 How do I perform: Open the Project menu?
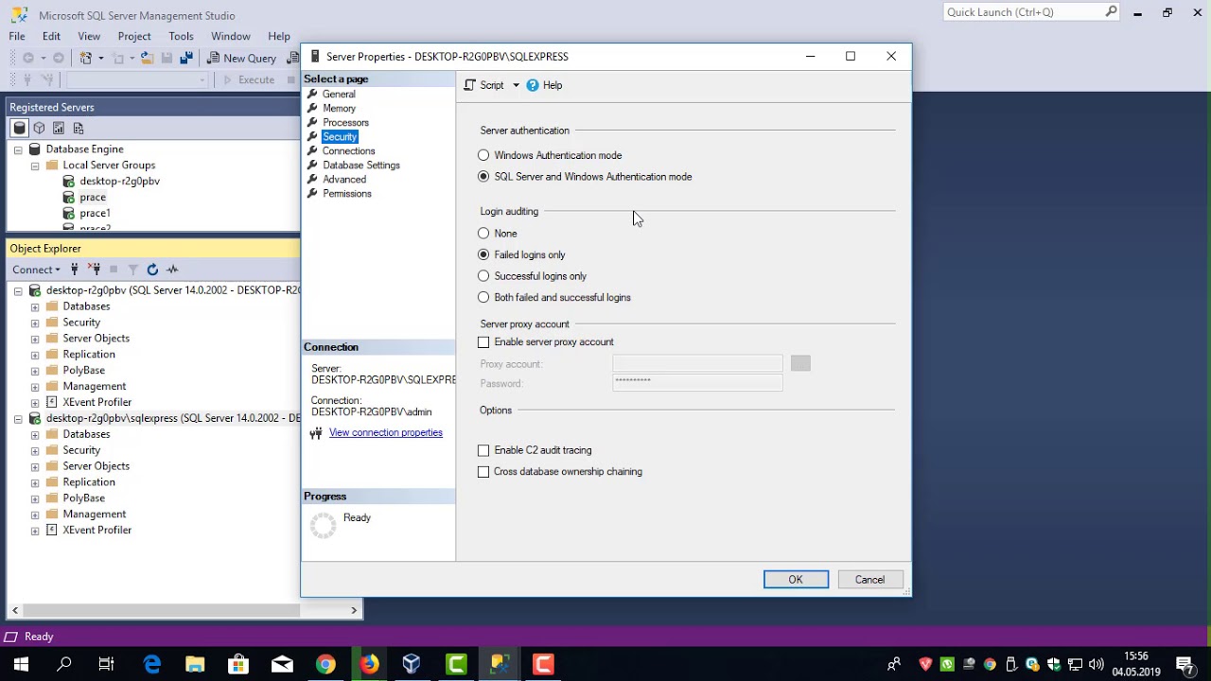(x=134, y=36)
